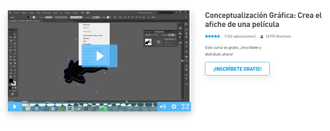Select the Line Segment tool in Illustrator
This screenshot has width=330, height=131.
click(11, 44)
